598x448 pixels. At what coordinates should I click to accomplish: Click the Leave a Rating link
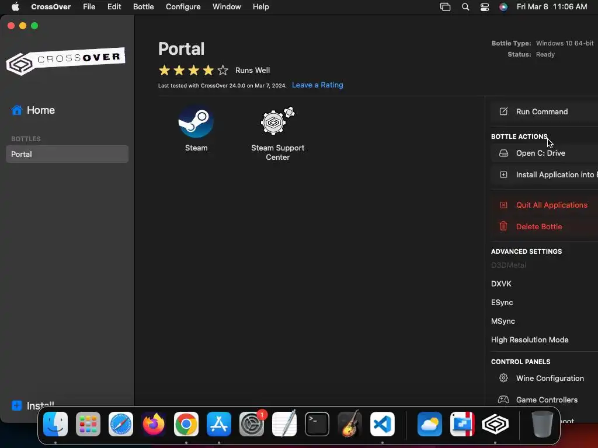(317, 85)
